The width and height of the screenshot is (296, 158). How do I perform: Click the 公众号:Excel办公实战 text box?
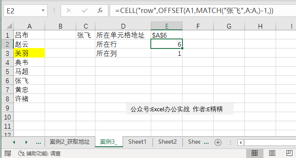click(x=180, y=109)
